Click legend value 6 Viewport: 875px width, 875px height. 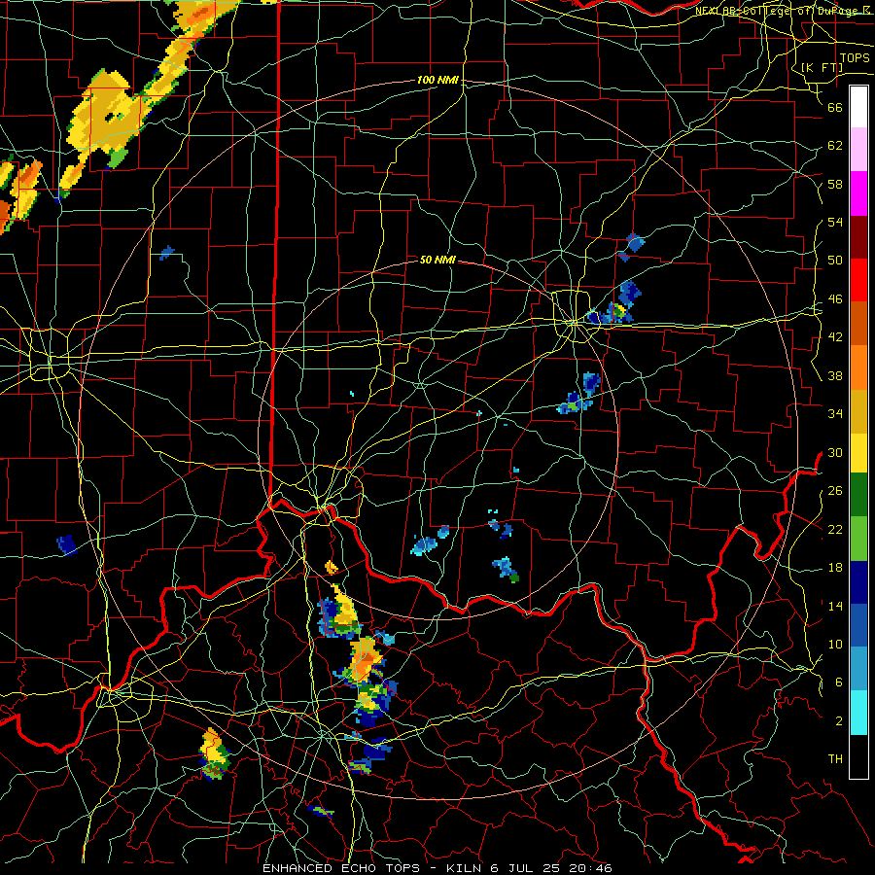[838, 682]
